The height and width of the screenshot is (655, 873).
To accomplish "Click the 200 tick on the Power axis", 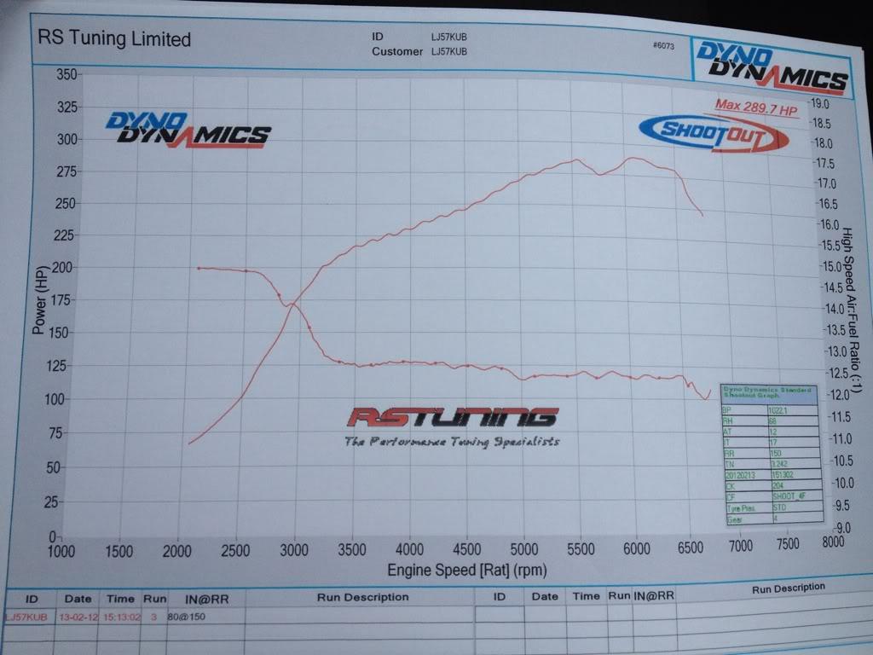I will 61,267.
